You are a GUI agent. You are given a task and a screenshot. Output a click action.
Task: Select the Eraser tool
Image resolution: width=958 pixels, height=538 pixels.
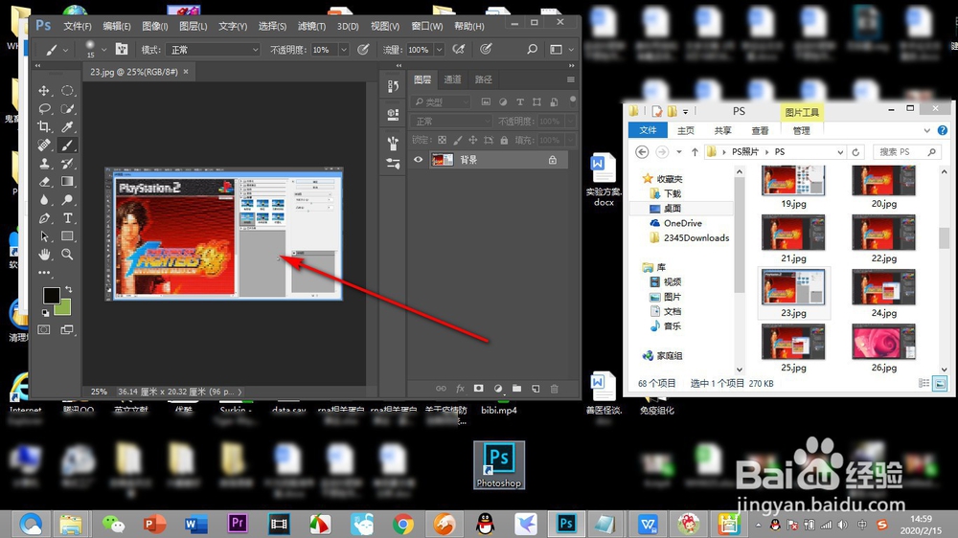pyautogui.click(x=44, y=181)
